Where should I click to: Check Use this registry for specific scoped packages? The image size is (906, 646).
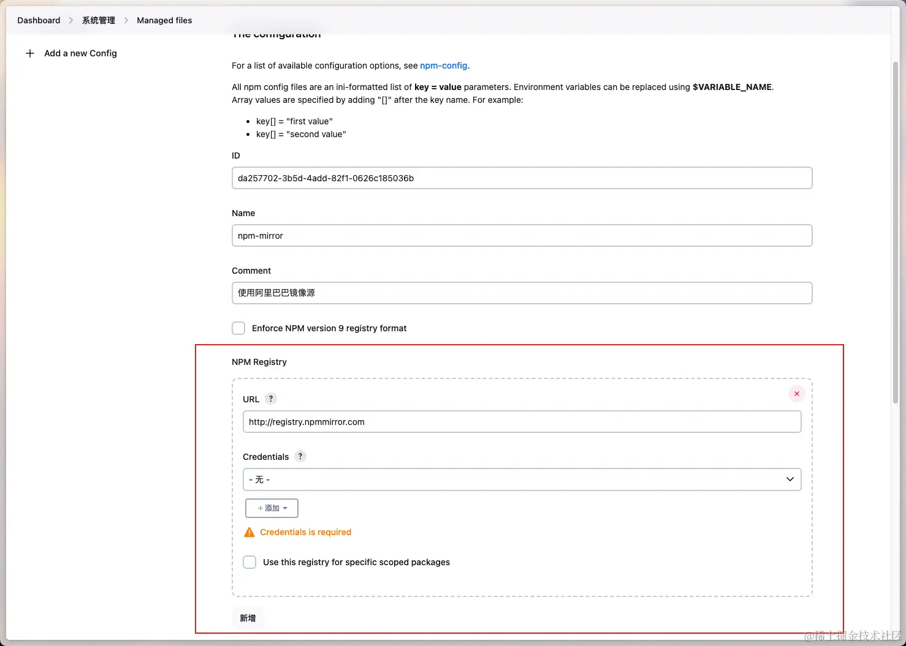249,562
